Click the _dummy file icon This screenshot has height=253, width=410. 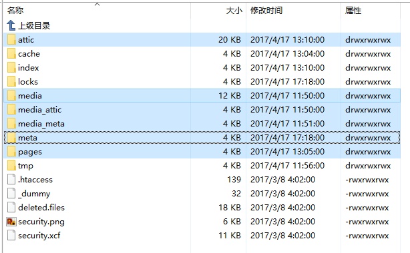11,194
